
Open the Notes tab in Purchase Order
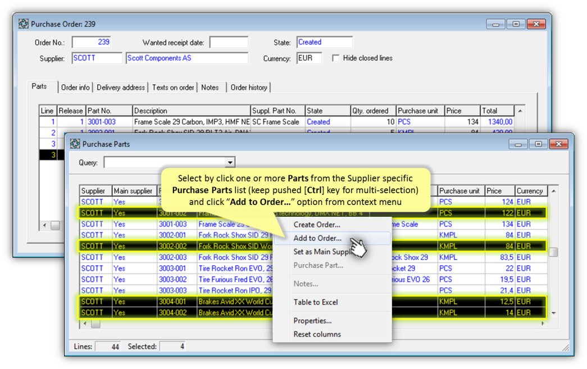point(210,88)
